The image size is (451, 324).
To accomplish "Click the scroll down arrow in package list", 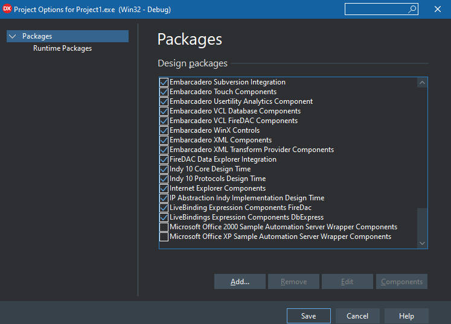I will tap(422, 243).
